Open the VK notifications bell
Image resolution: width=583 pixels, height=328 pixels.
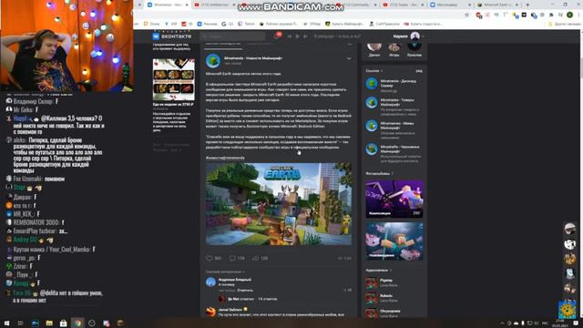(277, 36)
